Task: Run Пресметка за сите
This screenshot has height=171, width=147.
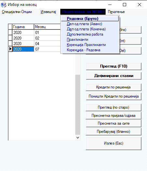Action: coord(114,123)
